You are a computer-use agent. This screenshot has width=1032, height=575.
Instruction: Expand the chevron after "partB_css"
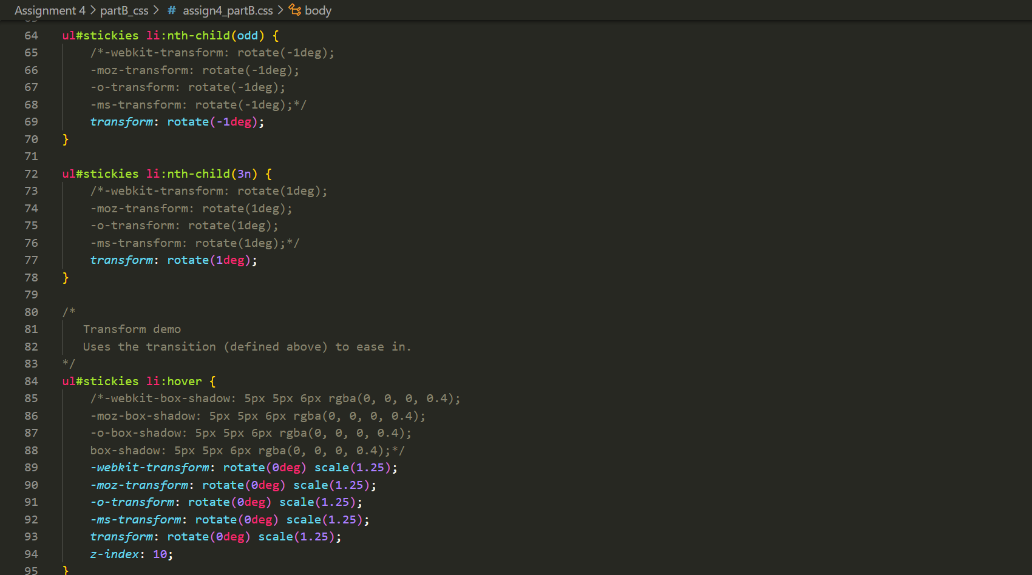point(155,10)
